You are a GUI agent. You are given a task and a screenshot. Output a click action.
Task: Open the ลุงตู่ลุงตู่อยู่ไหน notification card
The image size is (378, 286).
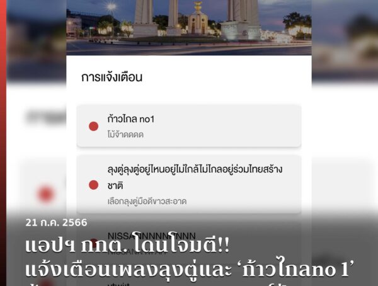189,185
